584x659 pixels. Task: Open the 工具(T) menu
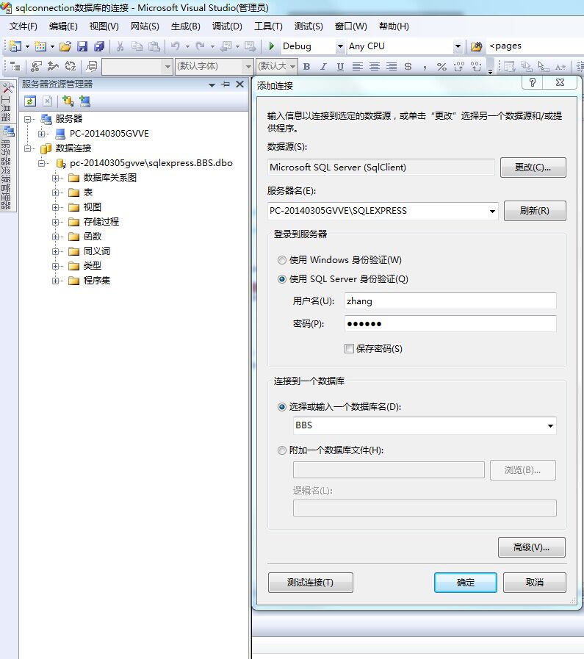coord(268,26)
